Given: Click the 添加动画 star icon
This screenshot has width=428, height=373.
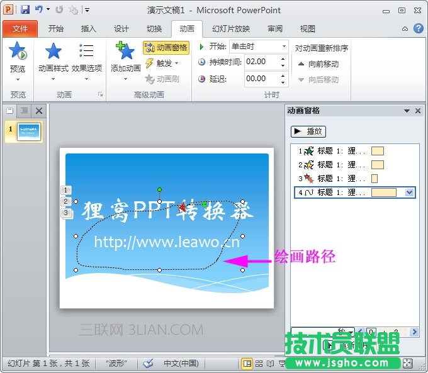Looking at the screenshot, I should (x=125, y=51).
